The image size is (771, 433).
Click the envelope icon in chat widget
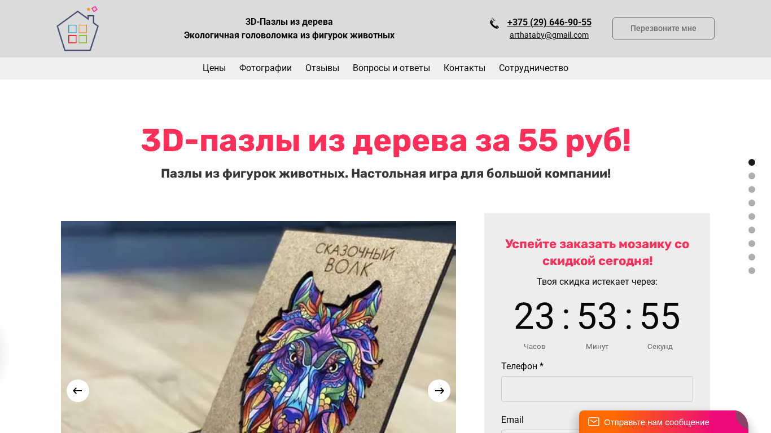[x=594, y=422]
